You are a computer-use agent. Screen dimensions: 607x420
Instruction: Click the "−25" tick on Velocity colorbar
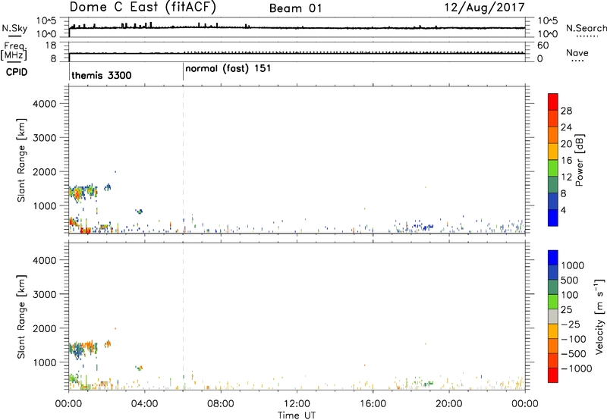coord(571,324)
